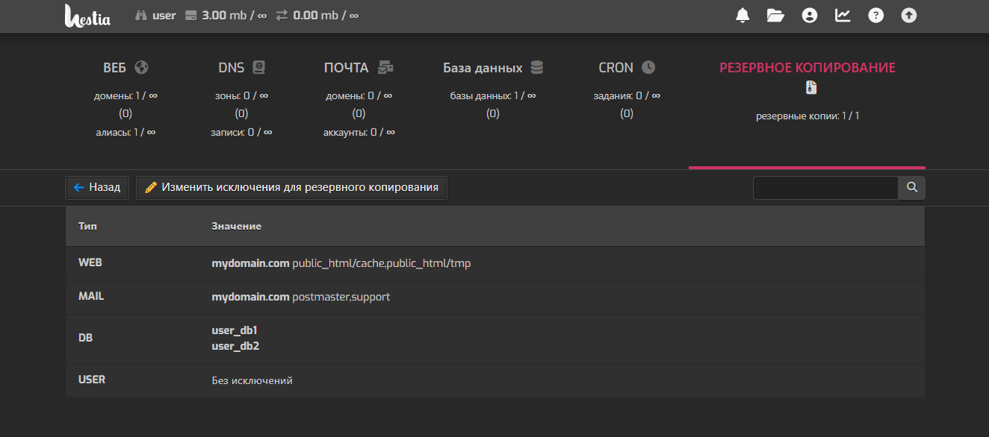Viewport: 989px width, 437px height.
Task: Click Без исключений text
Action: (252, 380)
